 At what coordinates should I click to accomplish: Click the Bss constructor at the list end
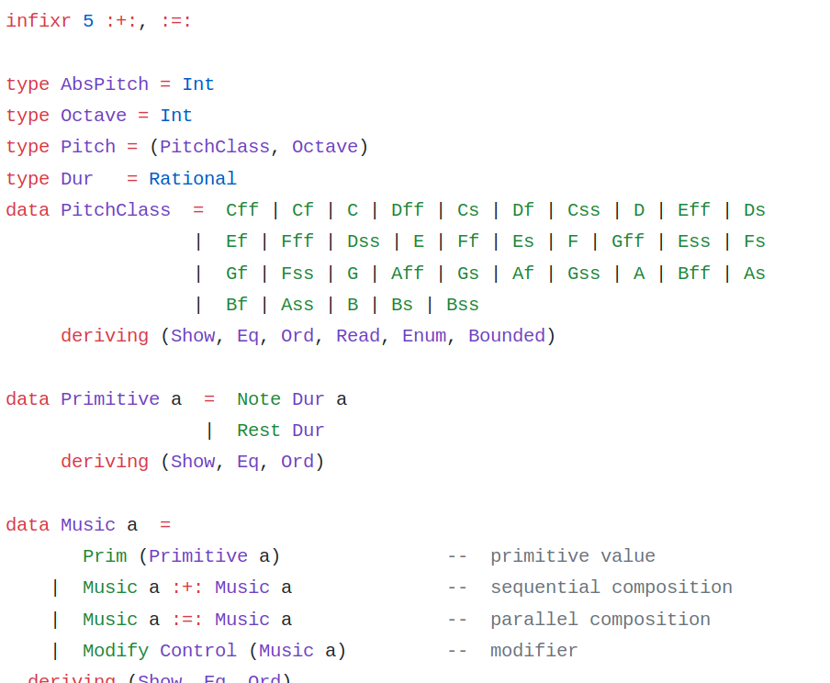click(x=462, y=305)
